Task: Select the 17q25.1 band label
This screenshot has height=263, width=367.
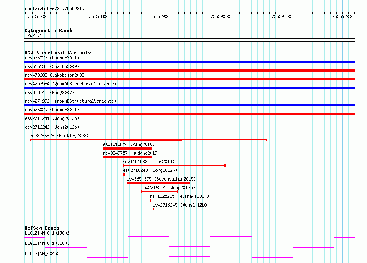Action: tap(33, 35)
